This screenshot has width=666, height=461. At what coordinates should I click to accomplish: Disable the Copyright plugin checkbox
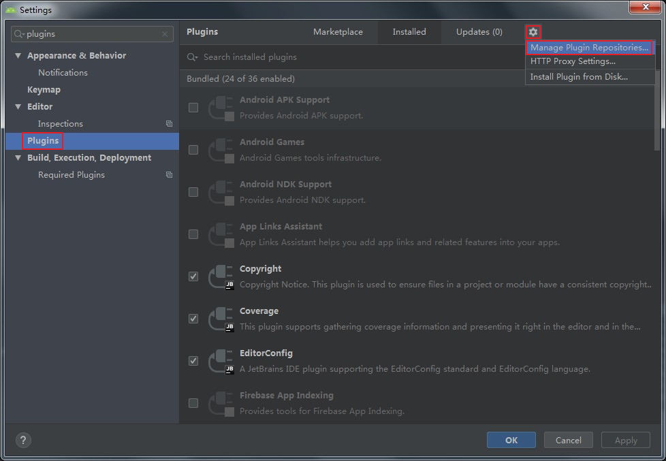[193, 276]
